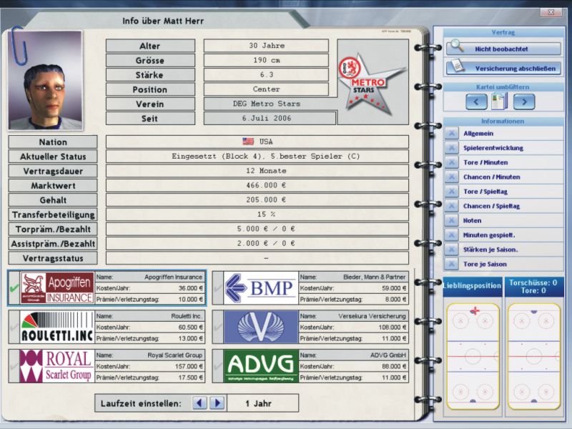
Task: Decrease Laufzeit with left arrow
Action: coord(199,403)
